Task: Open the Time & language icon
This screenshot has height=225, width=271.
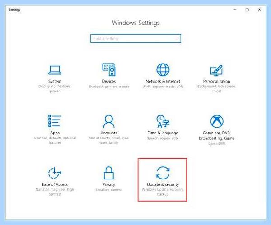Action: (163, 121)
